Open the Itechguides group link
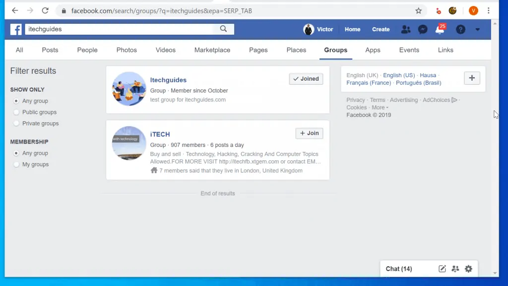The width and height of the screenshot is (508, 286). (168, 80)
